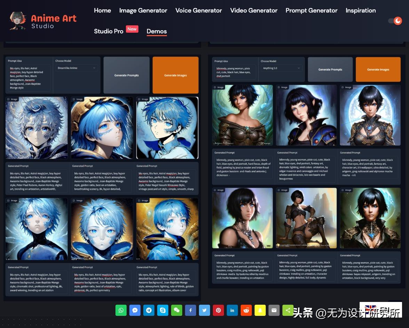Image resolution: width=409 pixels, height=328 pixels.
Task: Pin this page with Pinterest icon
Action: pos(218,310)
